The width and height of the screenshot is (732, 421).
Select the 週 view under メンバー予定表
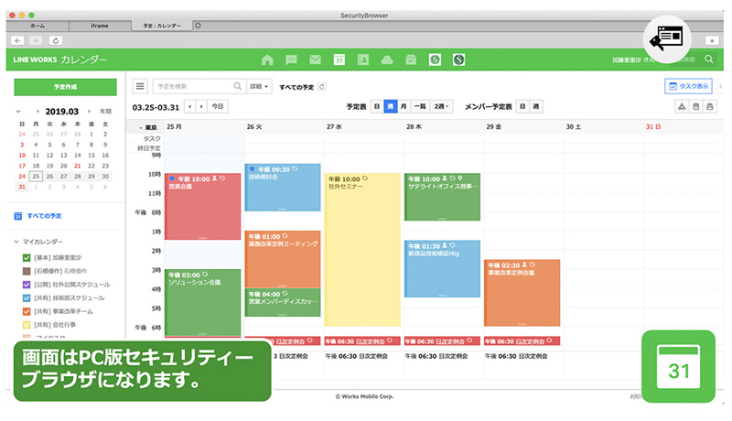pos(536,106)
